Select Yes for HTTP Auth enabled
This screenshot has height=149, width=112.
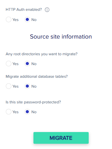(9, 19)
